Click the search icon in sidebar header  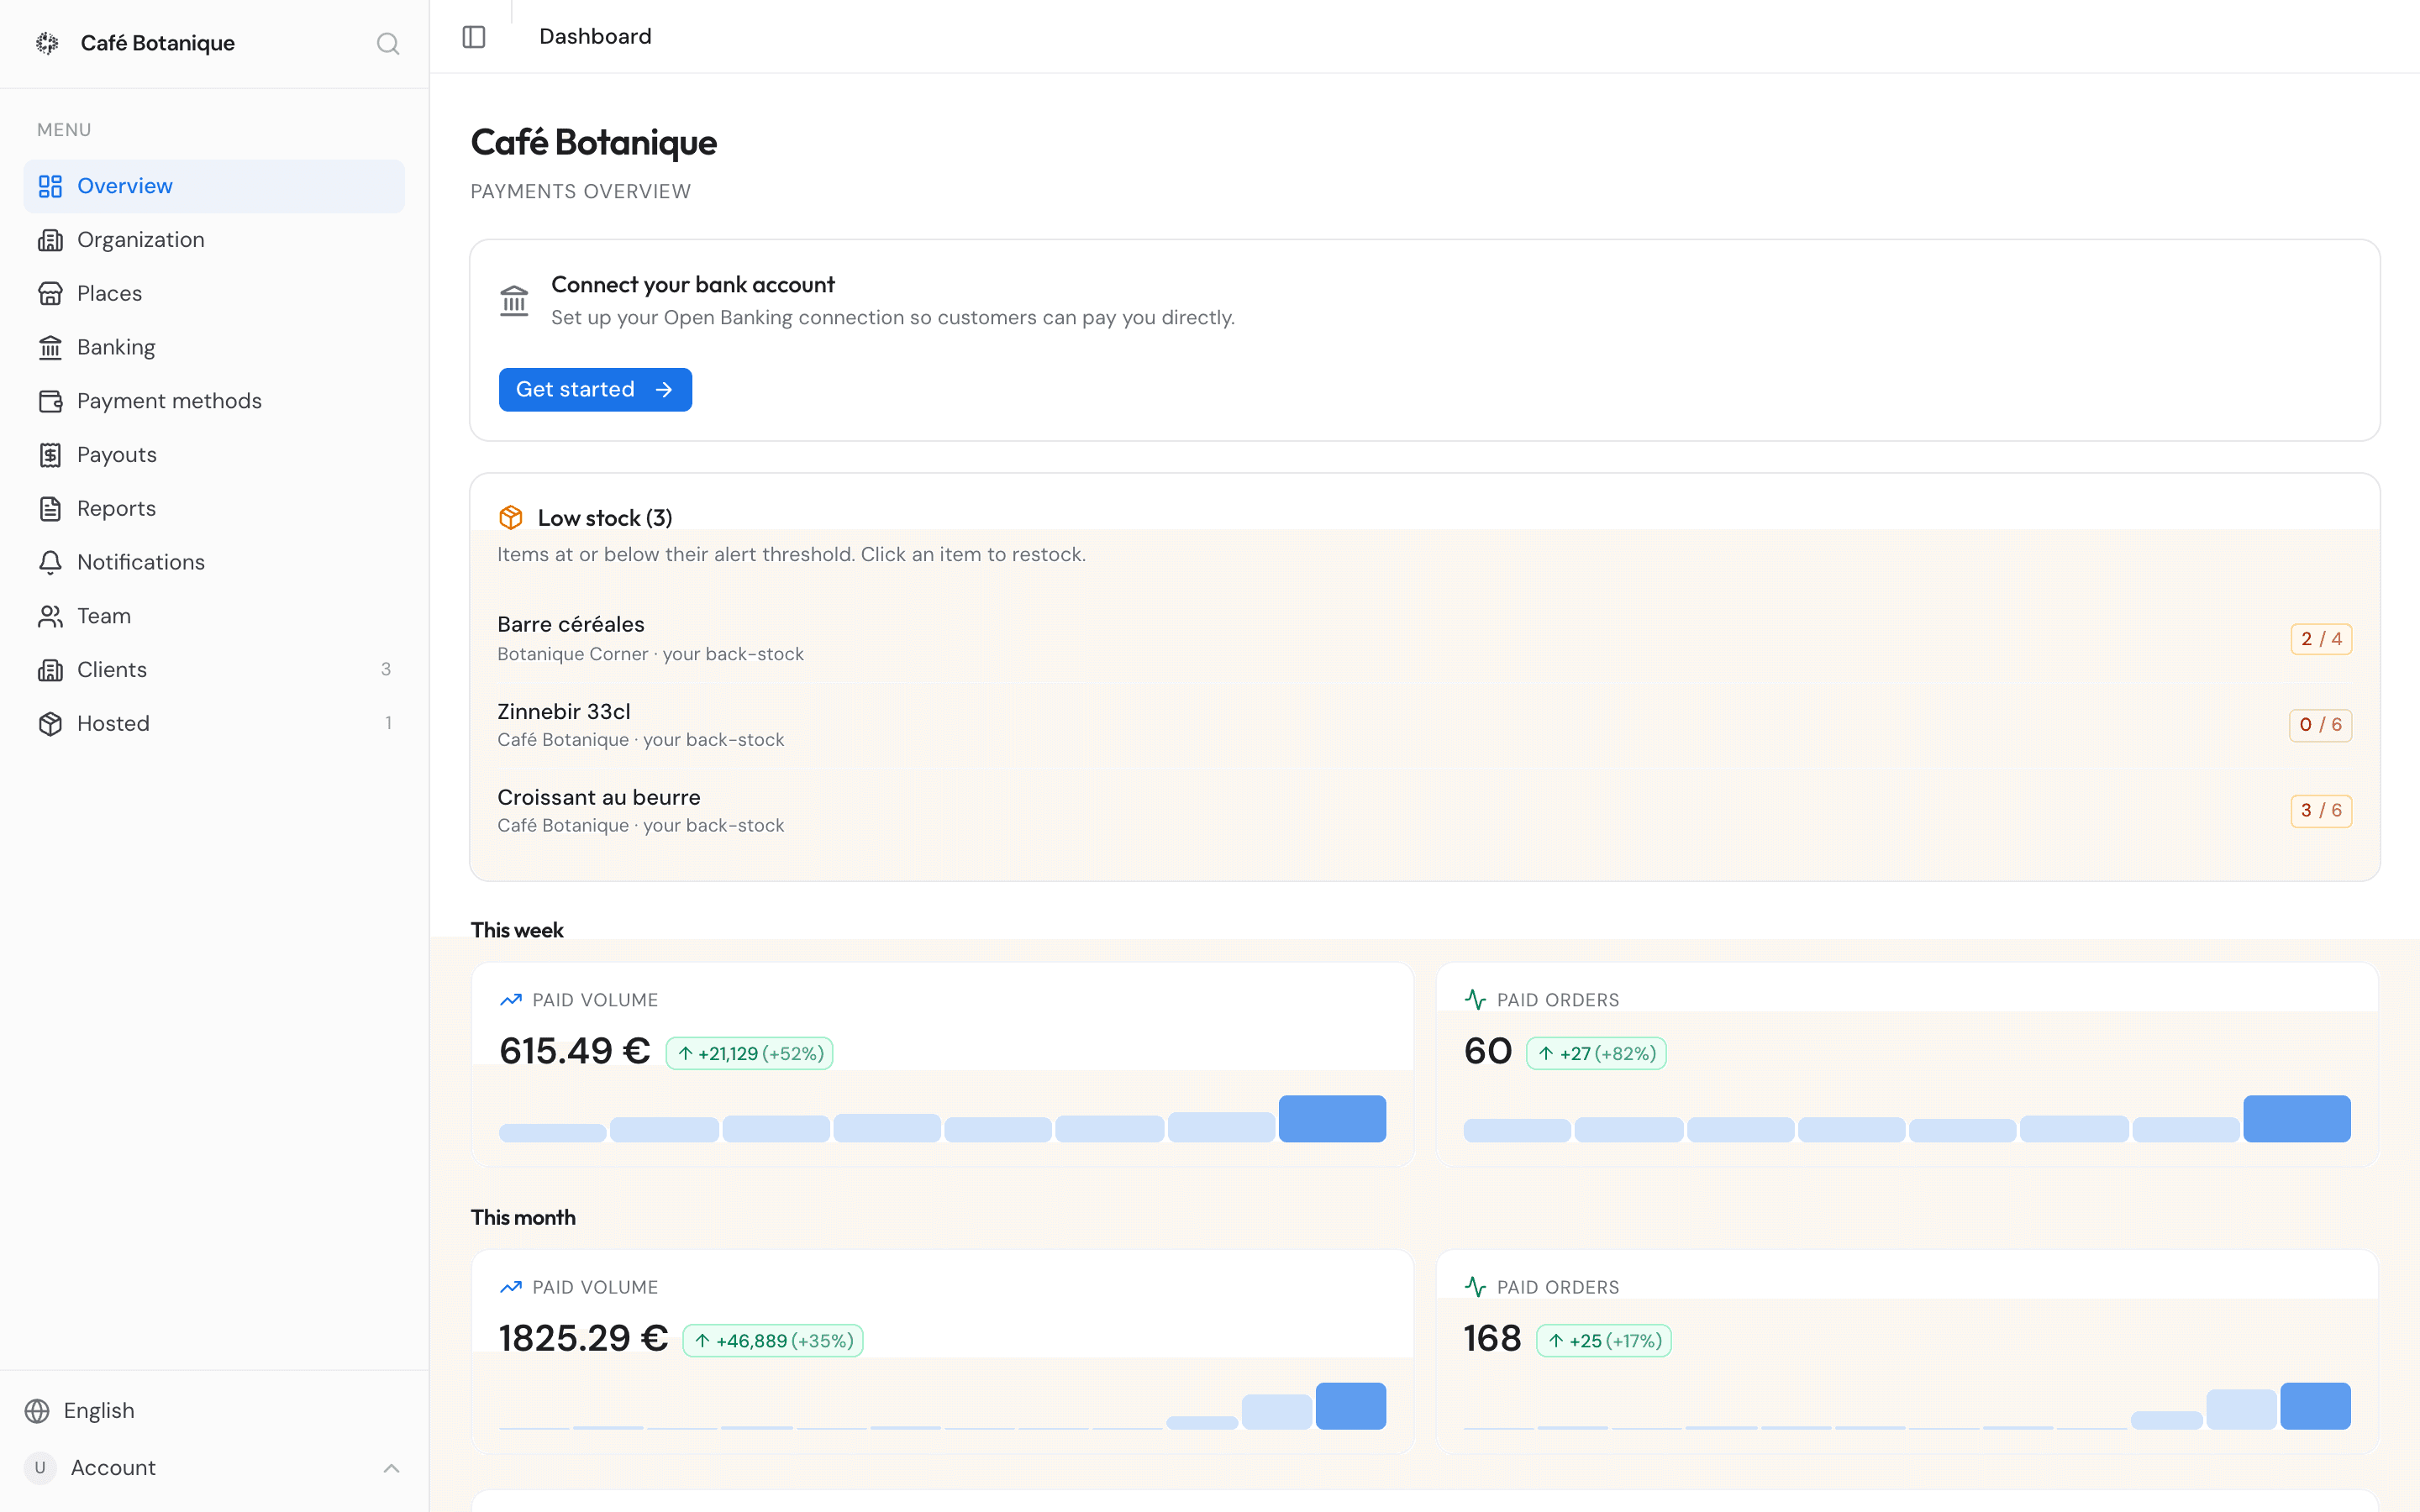(x=388, y=43)
